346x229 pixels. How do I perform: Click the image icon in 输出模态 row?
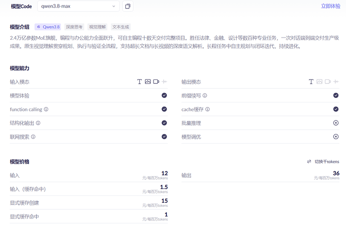click(x=319, y=82)
